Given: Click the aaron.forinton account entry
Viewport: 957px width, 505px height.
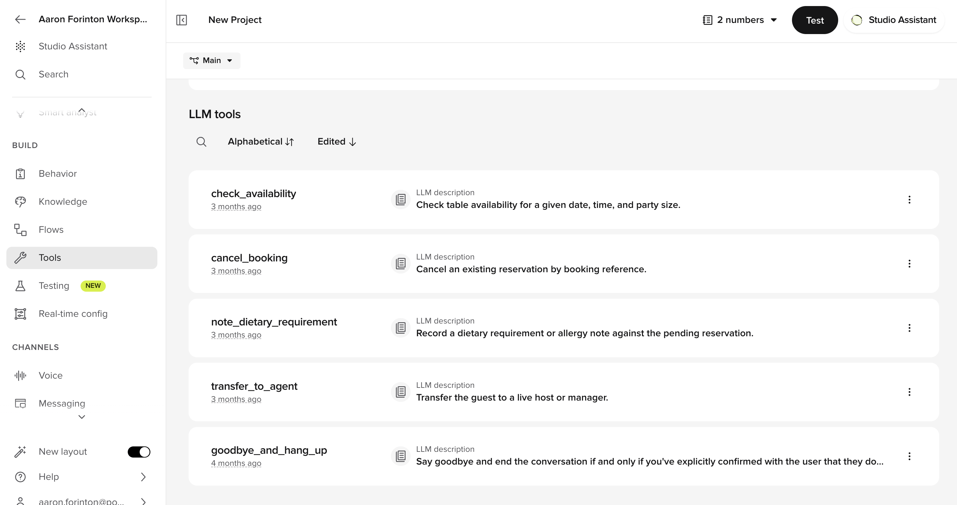Looking at the screenshot, I should [82, 501].
